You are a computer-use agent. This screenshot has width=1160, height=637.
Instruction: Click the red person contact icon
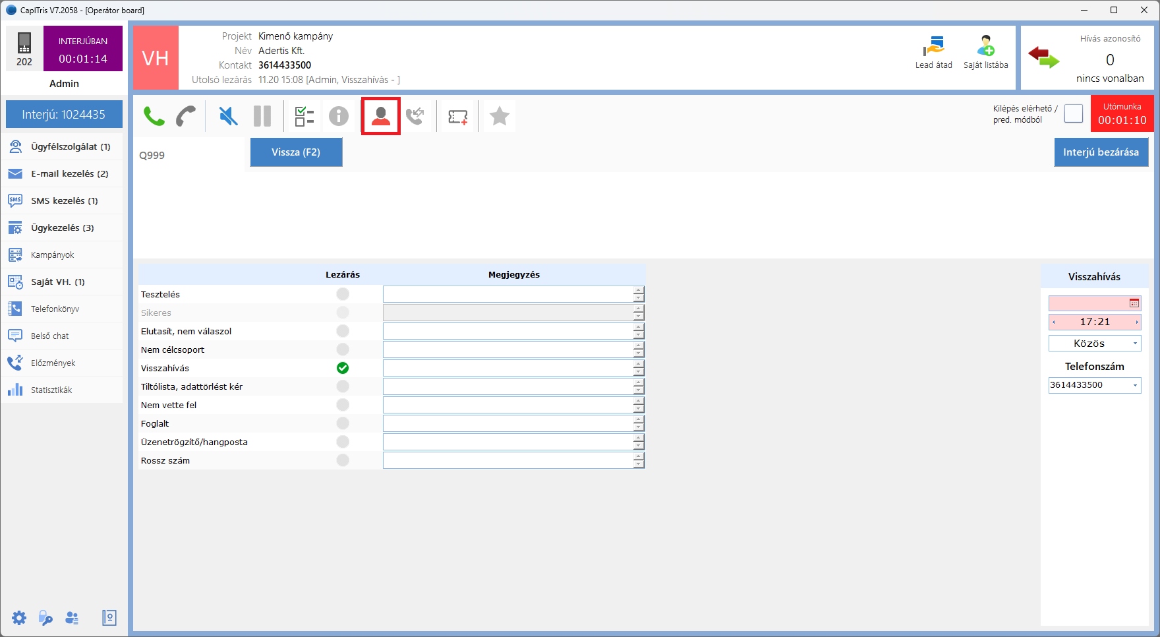[x=380, y=117]
